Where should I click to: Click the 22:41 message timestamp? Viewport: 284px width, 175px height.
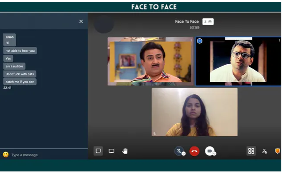pyautogui.click(x=7, y=87)
